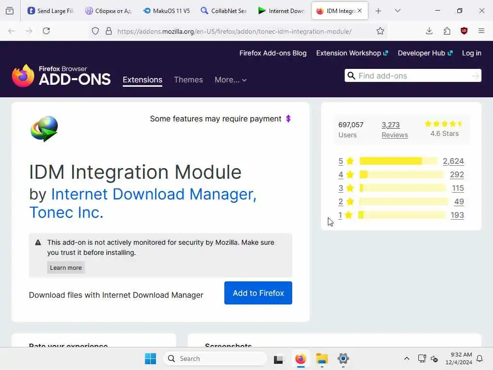
Task: Open Developer Hub link
Action: pos(425,53)
